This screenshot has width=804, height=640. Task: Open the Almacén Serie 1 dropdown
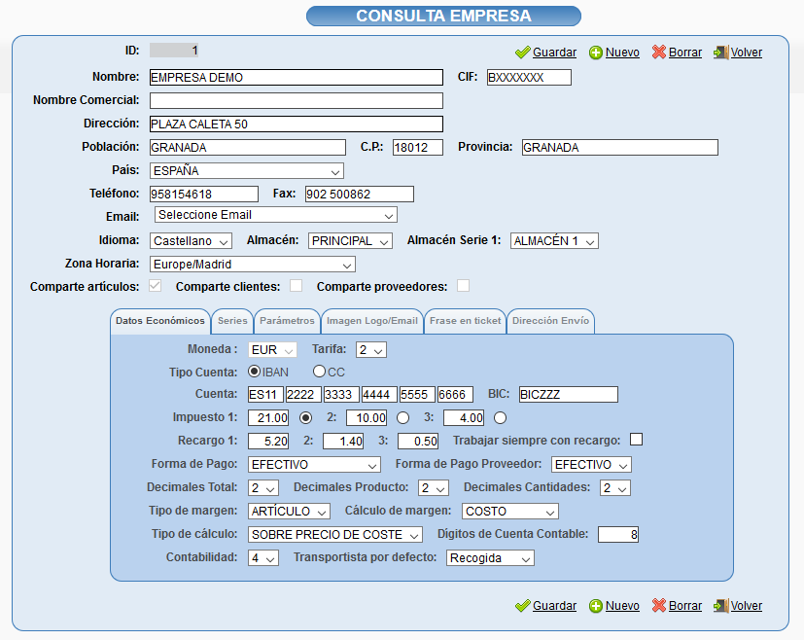554,241
